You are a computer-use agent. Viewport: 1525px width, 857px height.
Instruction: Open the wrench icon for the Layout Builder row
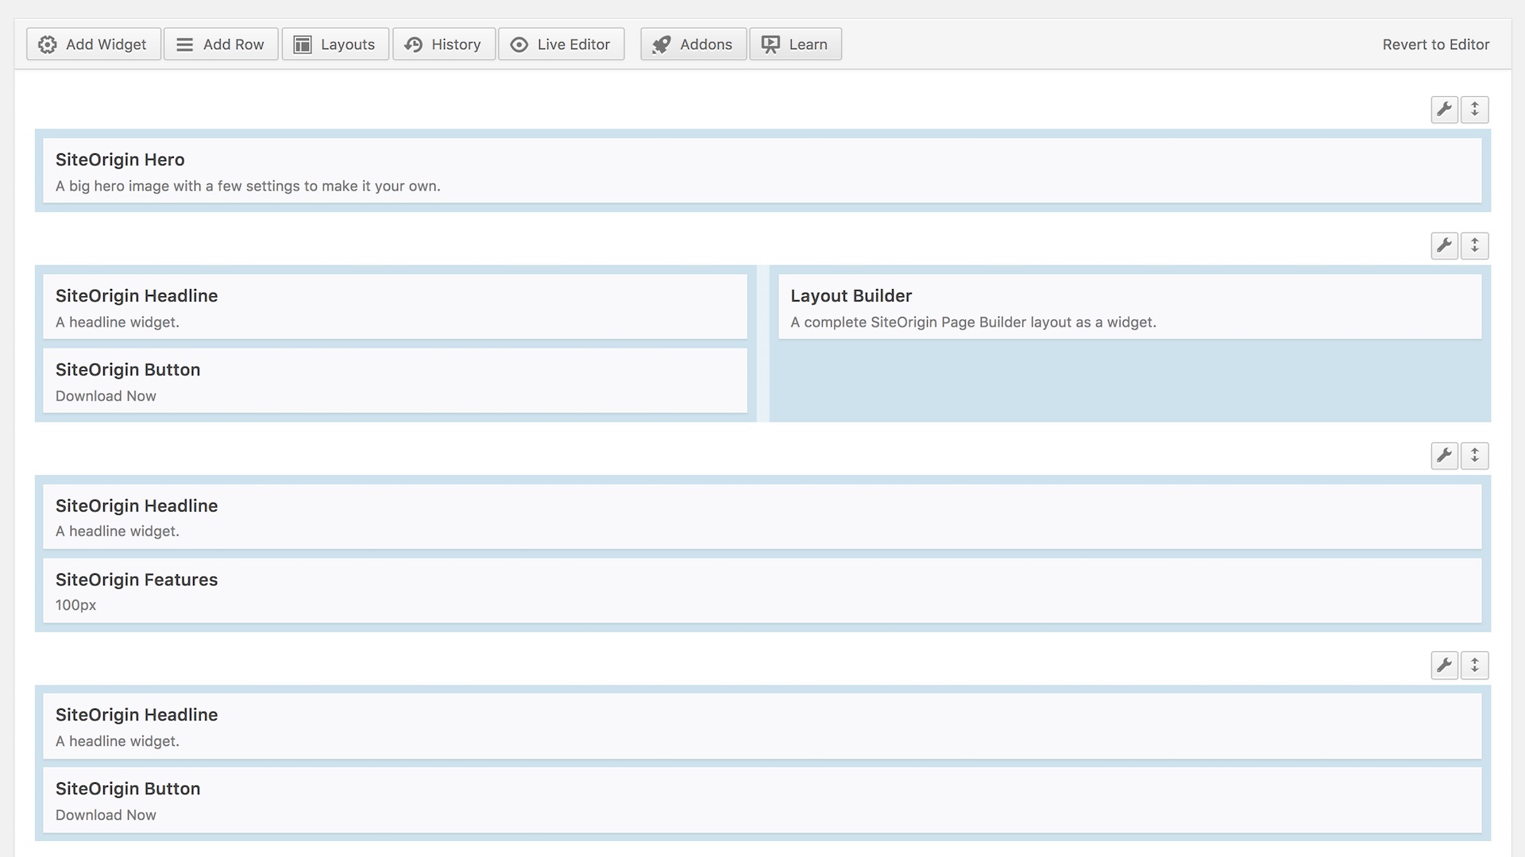click(1444, 245)
